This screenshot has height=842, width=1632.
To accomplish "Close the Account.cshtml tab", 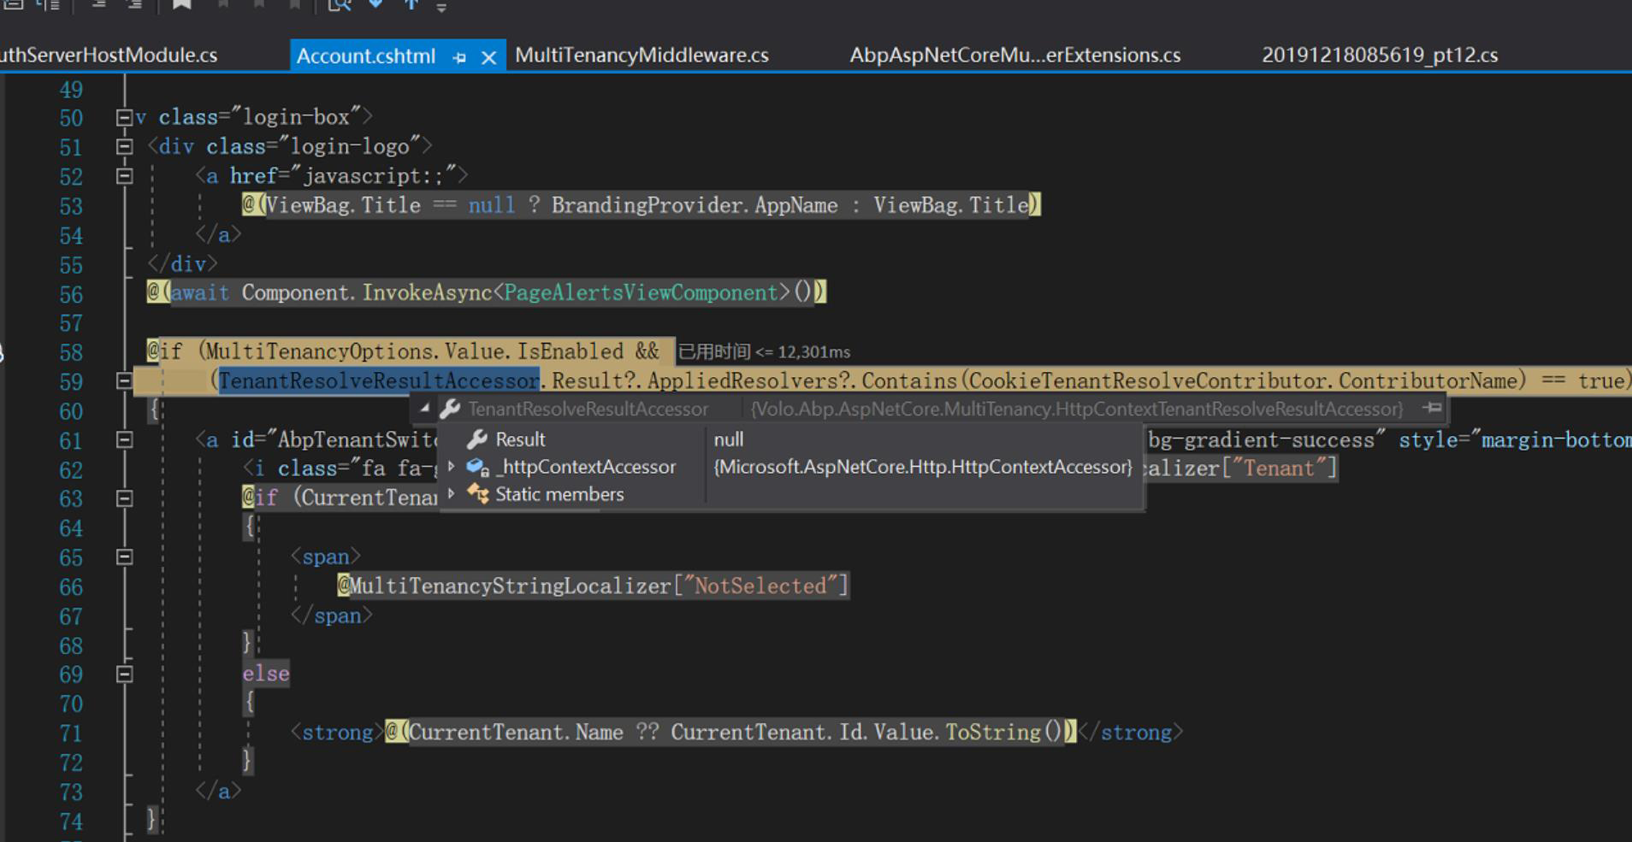I will (x=488, y=56).
